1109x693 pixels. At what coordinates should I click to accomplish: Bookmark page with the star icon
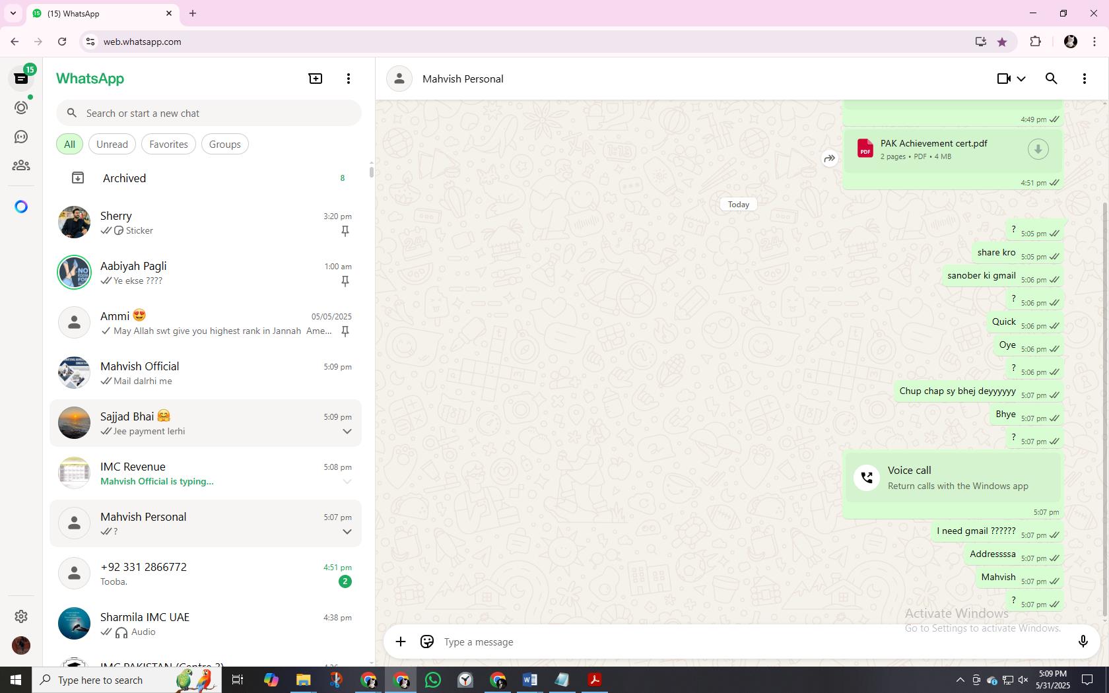pyautogui.click(x=1002, y=42)
